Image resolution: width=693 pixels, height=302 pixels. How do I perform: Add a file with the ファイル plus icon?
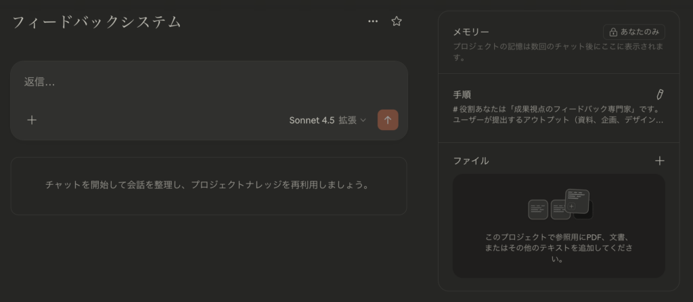tap(659, 161)
